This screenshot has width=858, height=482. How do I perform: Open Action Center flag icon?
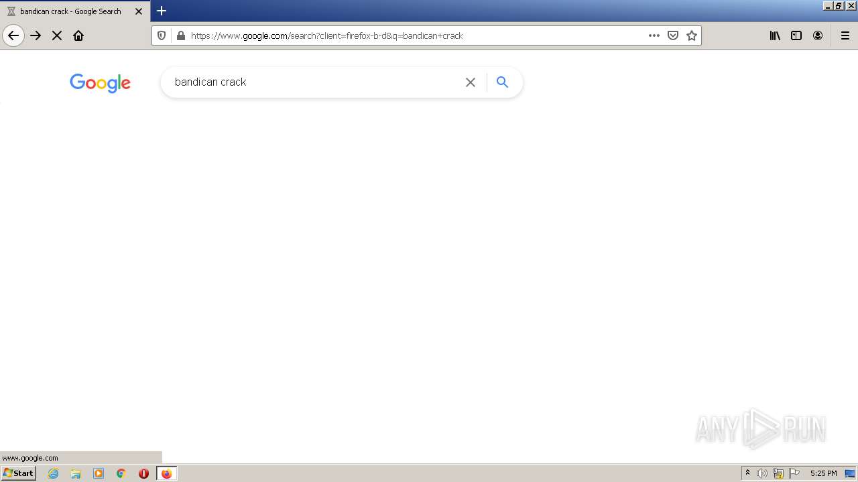(x=794, y=473)
